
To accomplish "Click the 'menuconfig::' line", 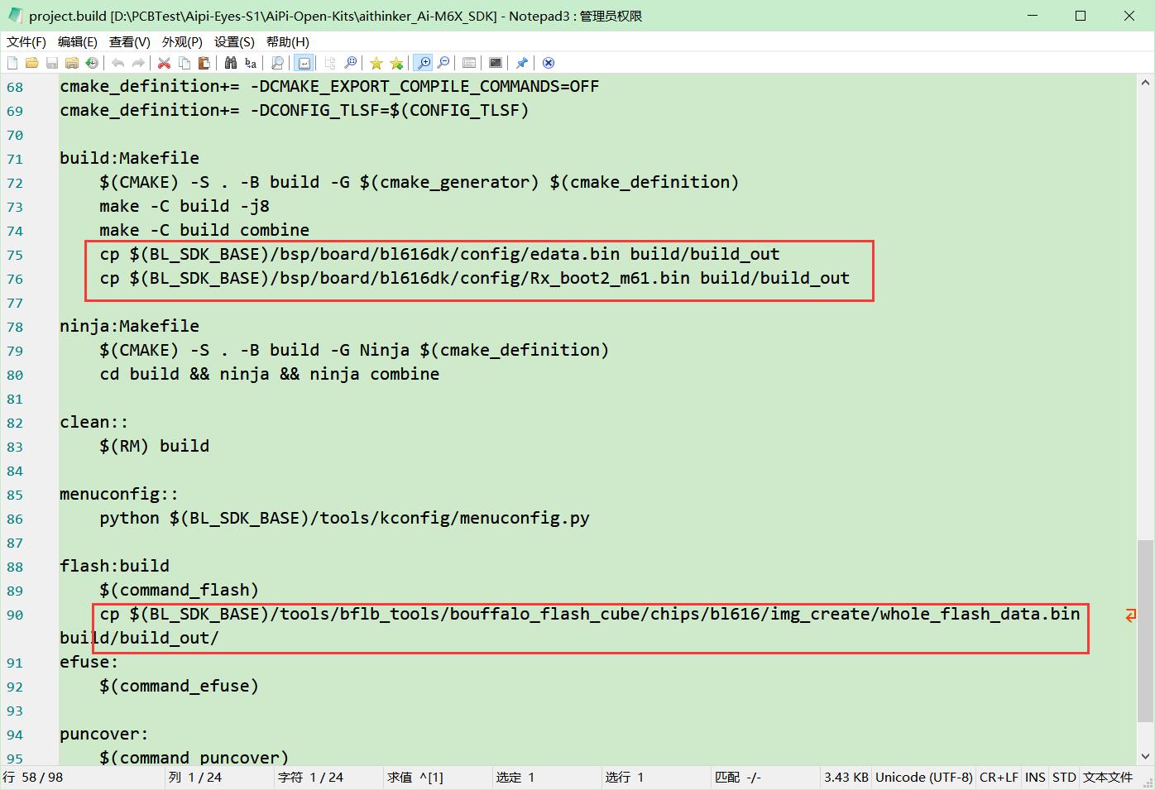I will 119,494.
